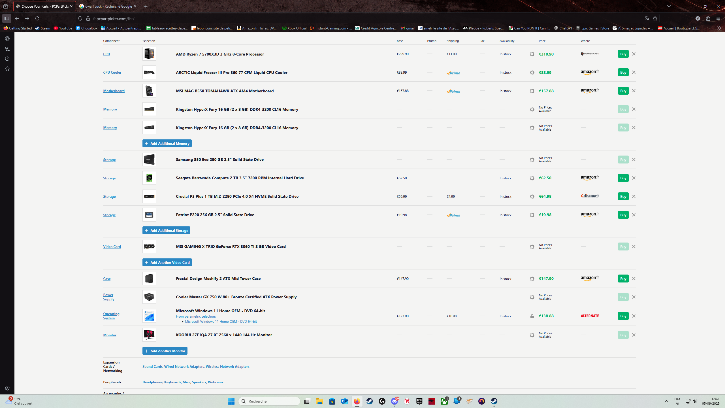Click the lock icon on Windows 11 row
Image resolution: width=725 pixels, height=408 pixels.
[x=532, y=316]
